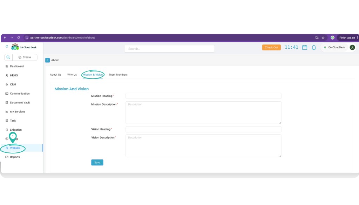359x205 pixels.
Task: Go back using the About back arrow
Action: (x=47, y=60)
